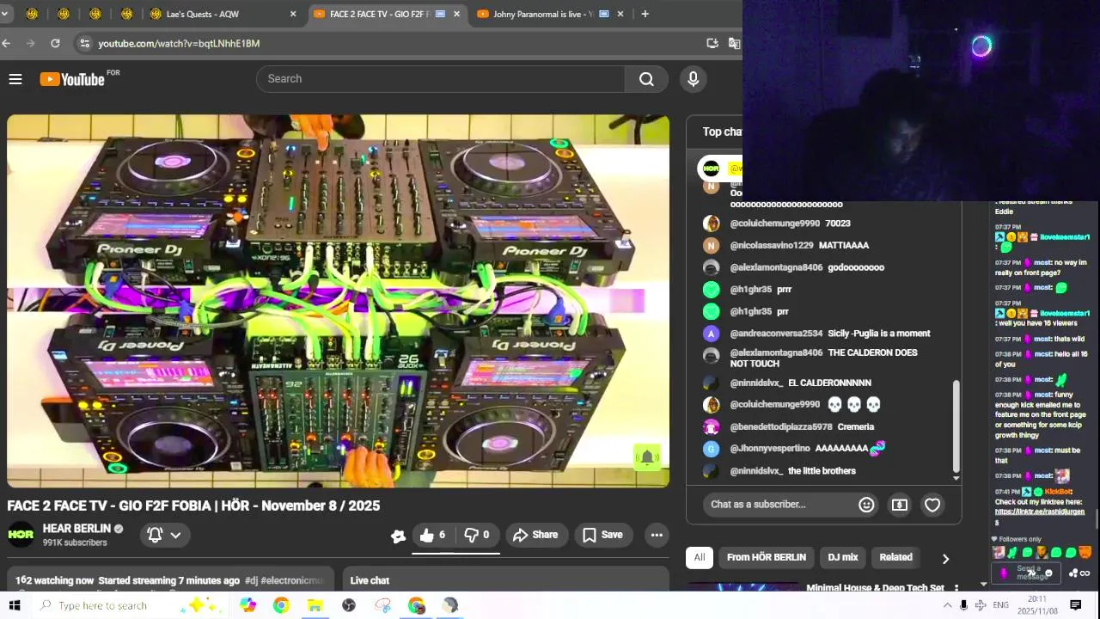This screenshot has height=619, width=1100.
Task: Go to YouTube home via logo
Action: click(72, 79)
